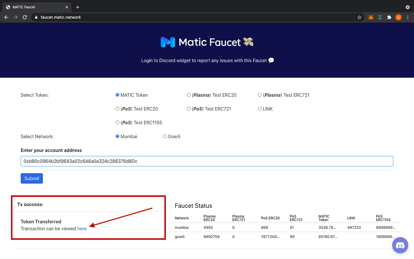This screenshot has width=414, height=259.
Task: Select the MATIC Token radio button
Action: point(117,95)
